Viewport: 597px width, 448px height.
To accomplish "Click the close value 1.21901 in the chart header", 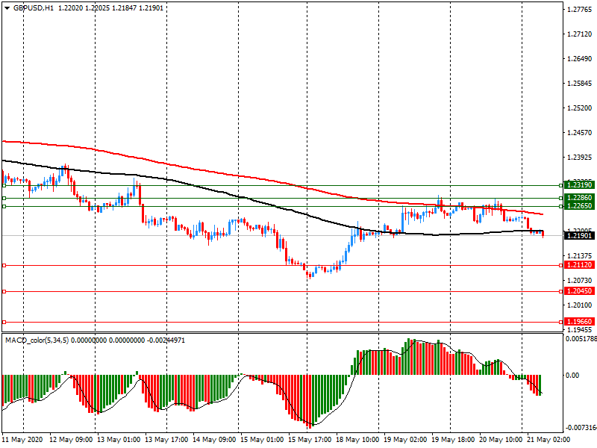I will [x=151, y=8].
